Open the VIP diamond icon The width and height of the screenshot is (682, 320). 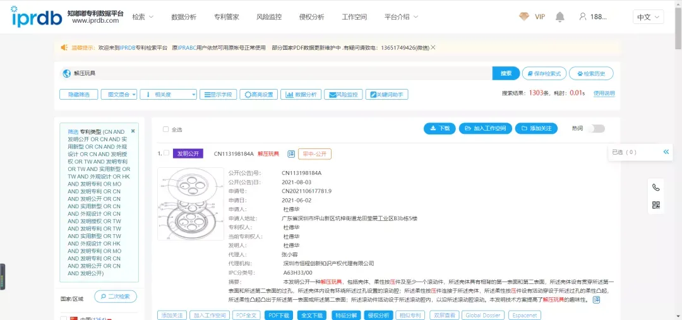tap(523, 17)
